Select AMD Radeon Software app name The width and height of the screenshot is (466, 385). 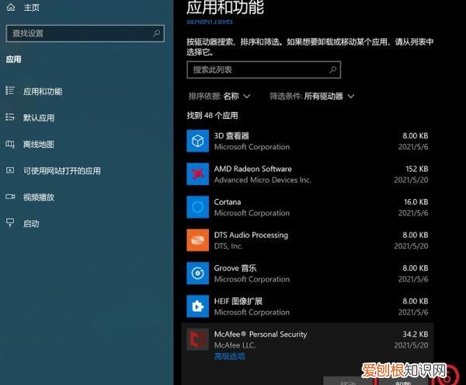tap(253, 169)
